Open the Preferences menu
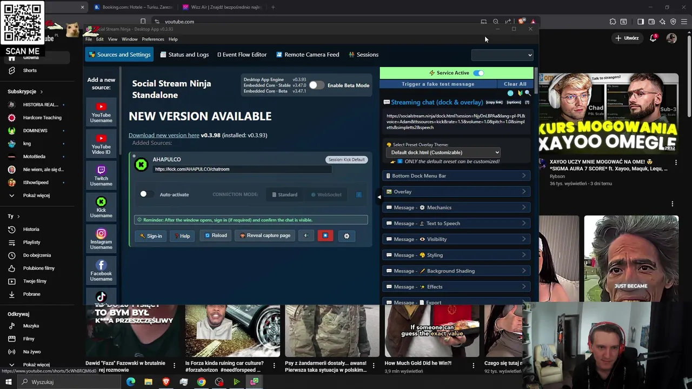The image size is (692, 389). (153, 39)
